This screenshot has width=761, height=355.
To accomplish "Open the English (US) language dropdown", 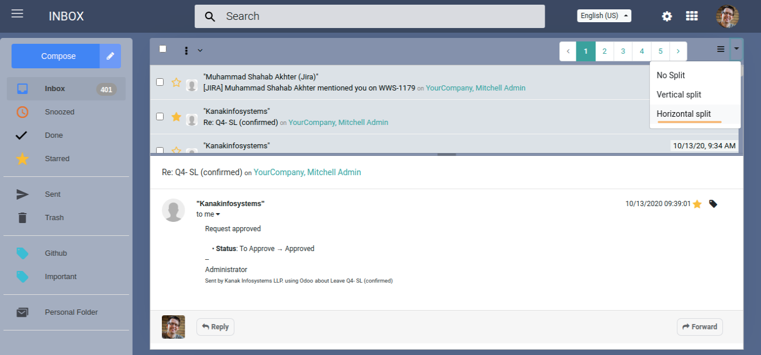I will 604,16.
